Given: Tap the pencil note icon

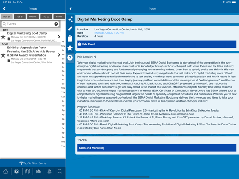Looking at the screenshot, I should [x=70, y=29].
